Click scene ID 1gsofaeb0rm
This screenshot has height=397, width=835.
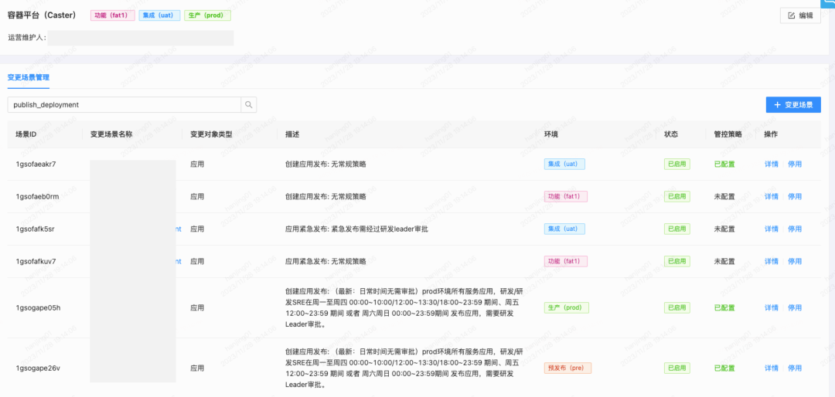[x=37, y=197]
